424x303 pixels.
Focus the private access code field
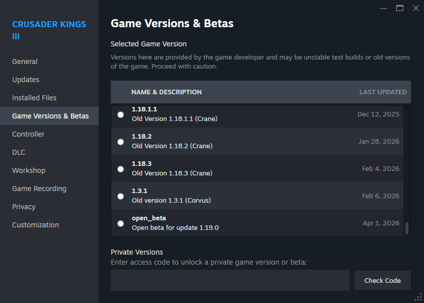click(230, 280)
